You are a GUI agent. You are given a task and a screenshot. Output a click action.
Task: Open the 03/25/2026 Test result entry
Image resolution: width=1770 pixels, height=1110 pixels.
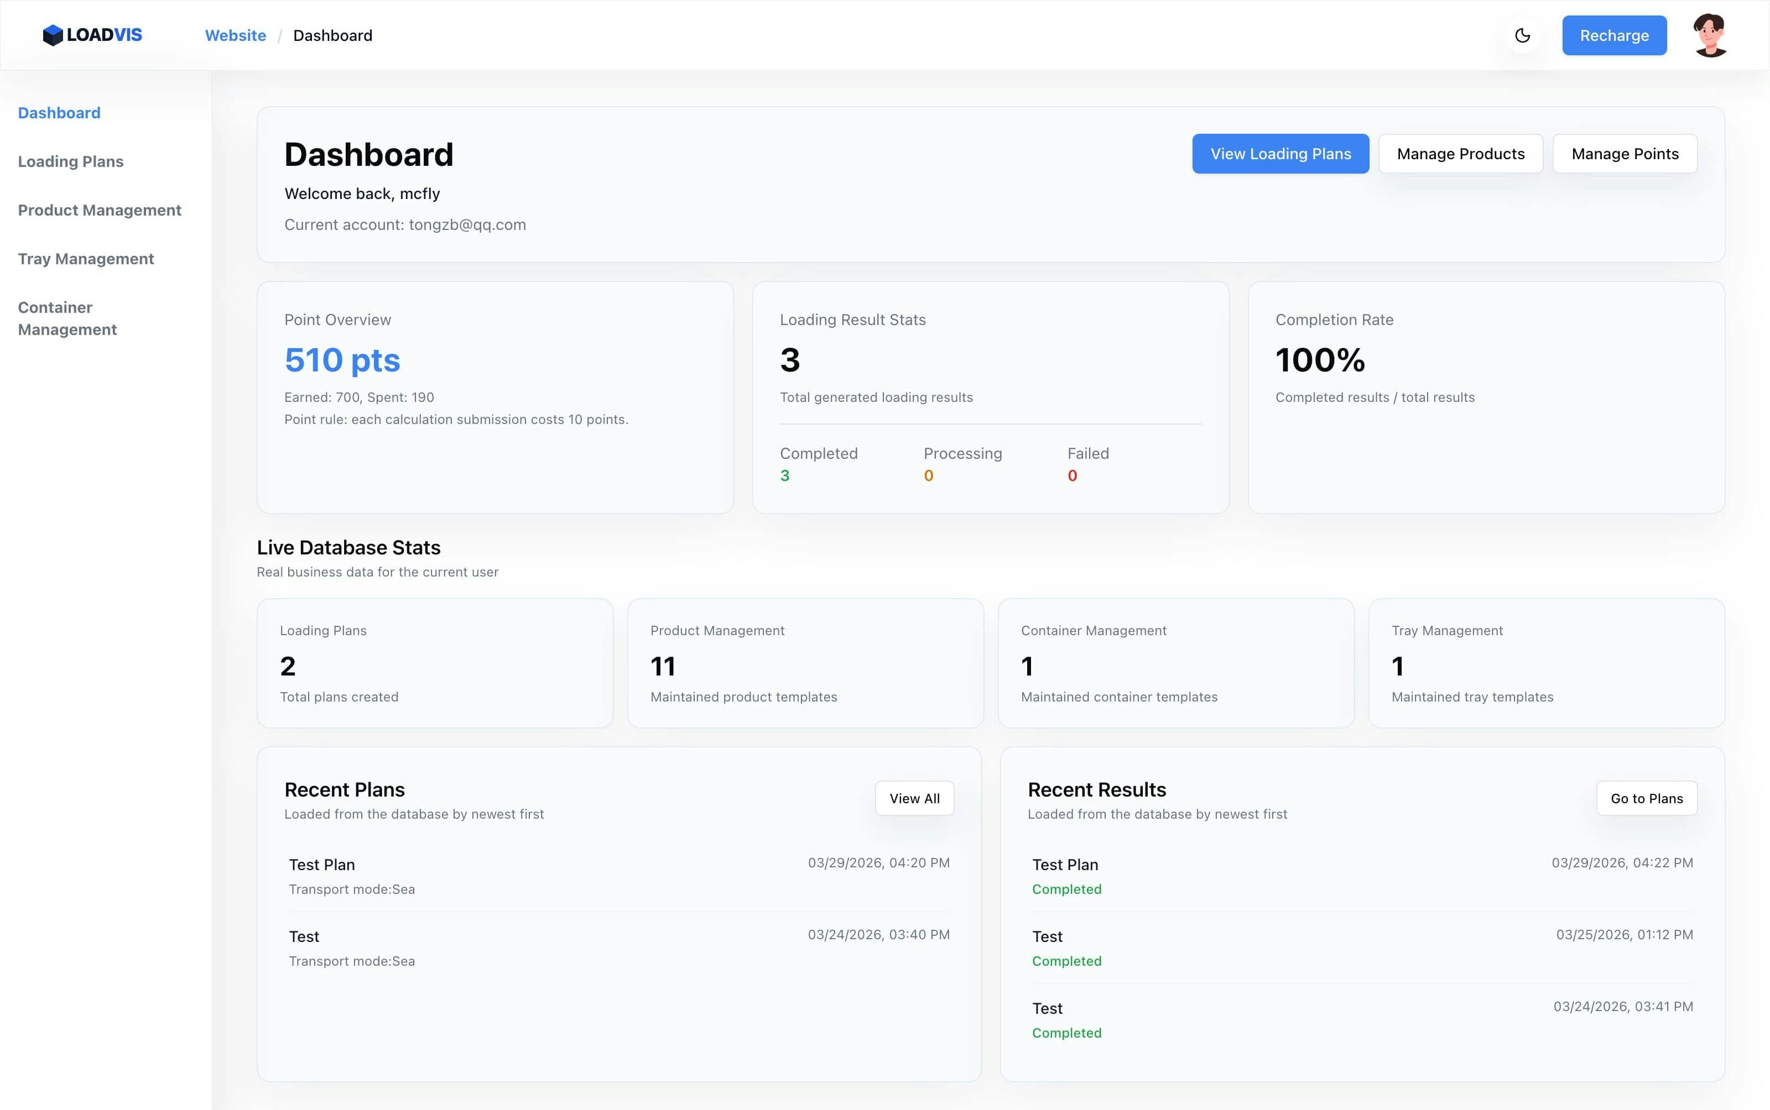[1047, 937]
